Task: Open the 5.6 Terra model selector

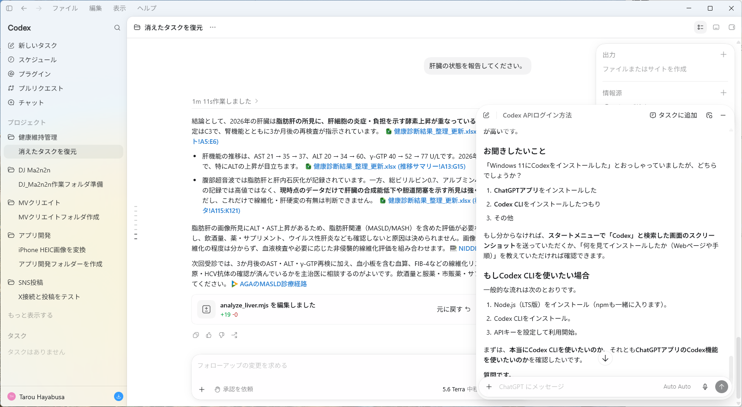Action: coord(459,389)
